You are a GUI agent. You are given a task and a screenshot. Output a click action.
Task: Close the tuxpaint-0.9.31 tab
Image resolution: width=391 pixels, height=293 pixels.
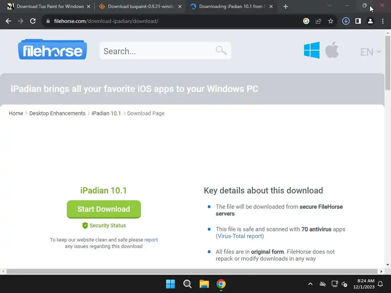tap(180, 6)
